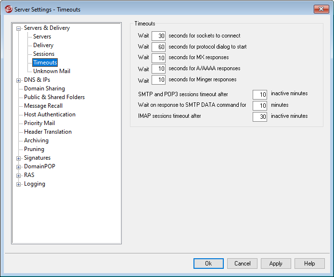Click the MDaemon icon in title bar

(x=8, y=9)
